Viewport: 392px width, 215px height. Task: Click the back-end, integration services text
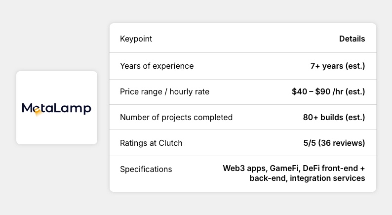(307, 178)
